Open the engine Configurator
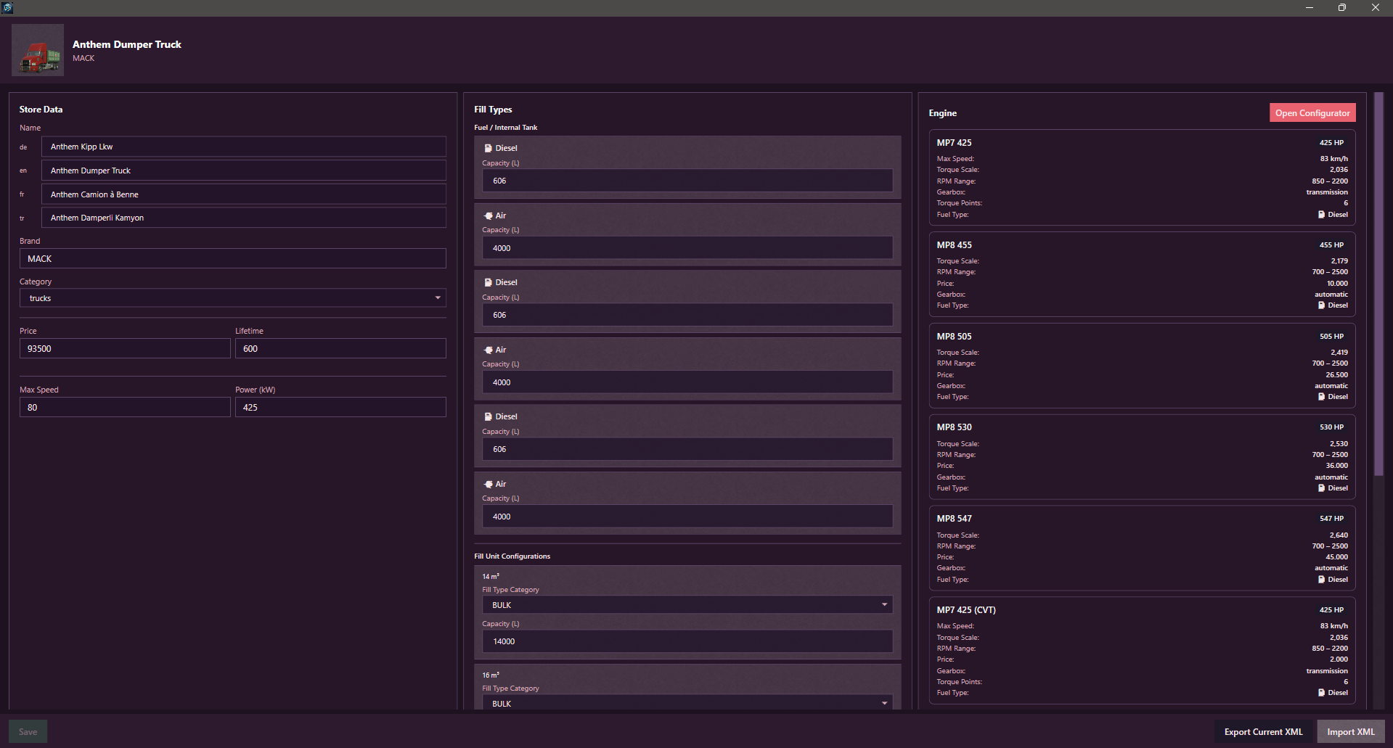This screenshot has width=1393, height=748. point(1312,113)
